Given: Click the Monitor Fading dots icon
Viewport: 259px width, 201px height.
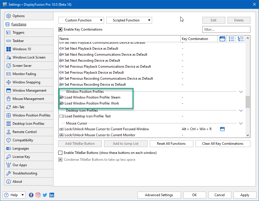Looking at the screenshot, I should coord(9,74).
